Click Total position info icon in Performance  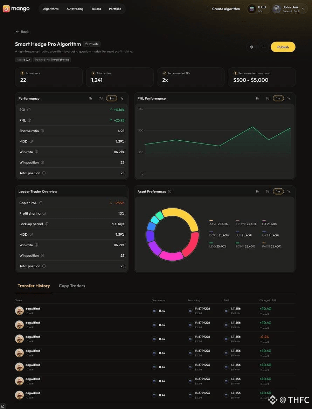(44, 173)
